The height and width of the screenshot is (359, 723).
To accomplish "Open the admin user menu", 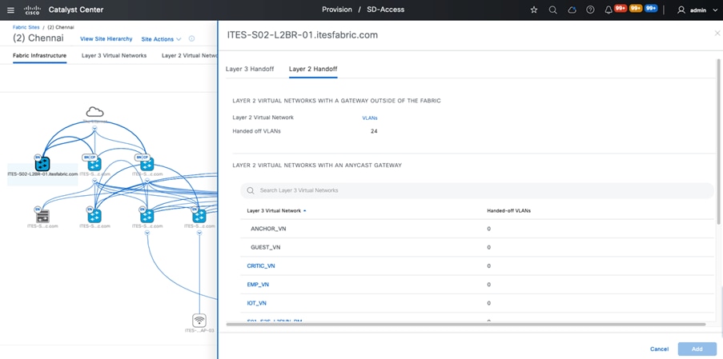I will [x=697, y=10].
